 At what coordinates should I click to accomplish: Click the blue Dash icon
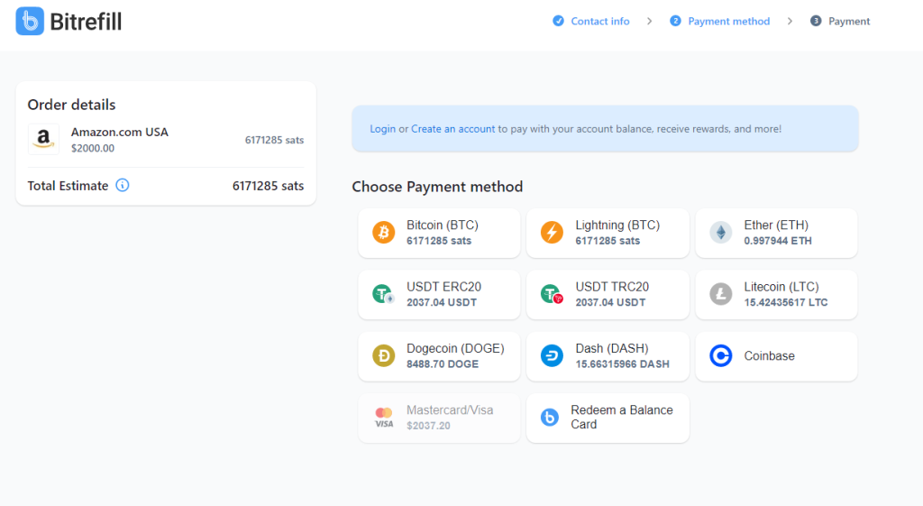pos(553,355)
